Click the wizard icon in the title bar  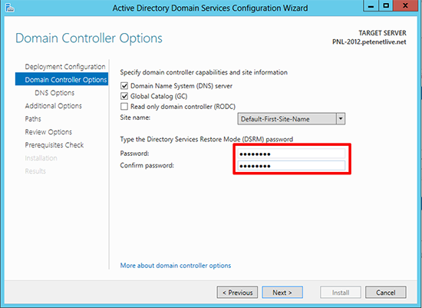click(x=9, y=8)
